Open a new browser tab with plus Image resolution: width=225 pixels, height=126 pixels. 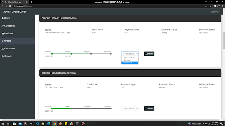[x=31, y=2]
